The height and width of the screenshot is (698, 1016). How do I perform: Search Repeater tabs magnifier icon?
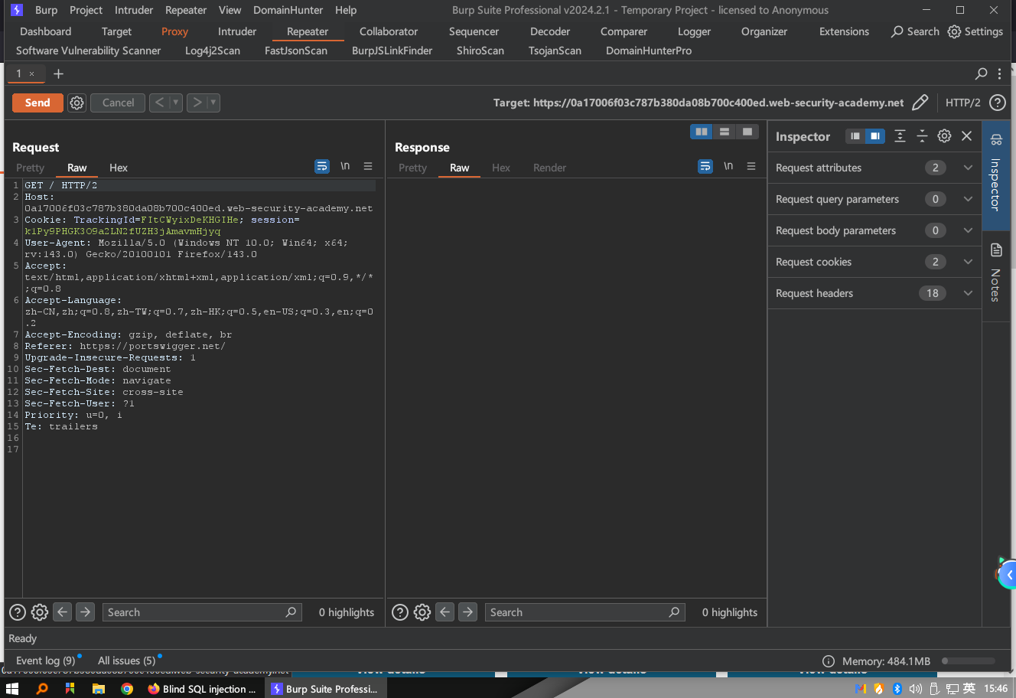[x=981, y=73]
